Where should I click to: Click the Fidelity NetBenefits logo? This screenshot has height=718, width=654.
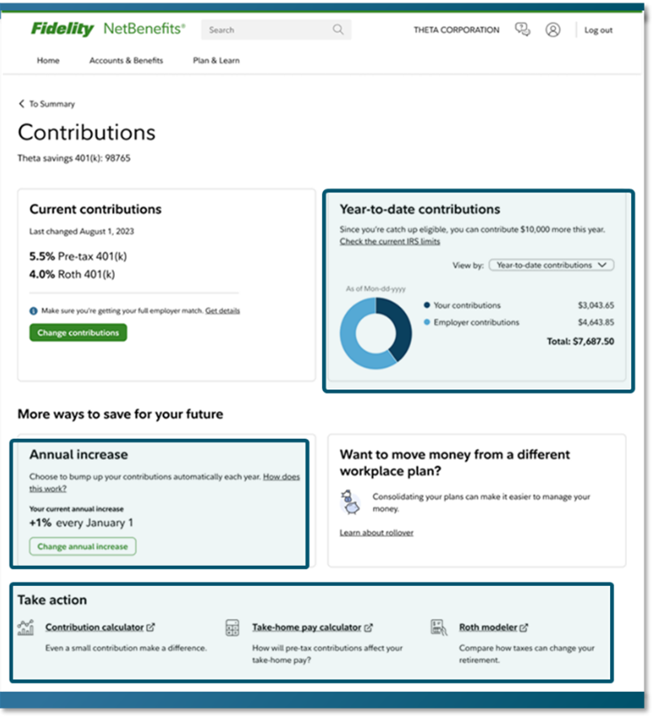[x=108, y=29]
